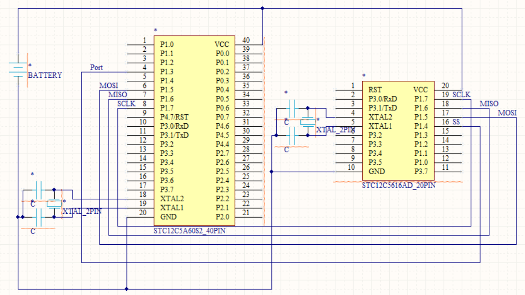
Task: Click the XTAL2 pin name on the 40-pin chip
Action: click(172, 198)
